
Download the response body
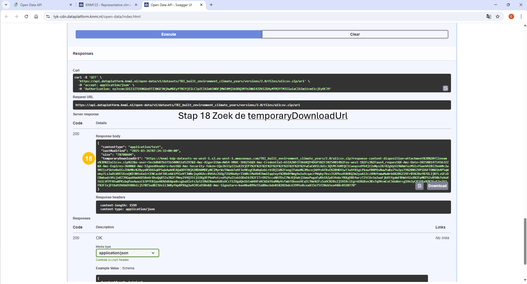tap(437, 186)
